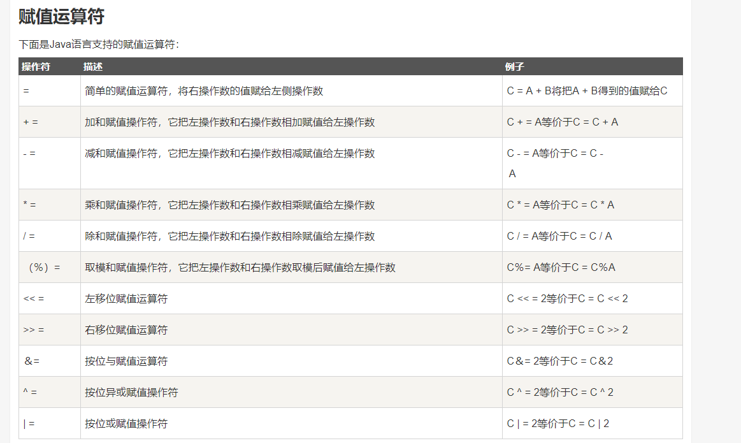Image resolution: width=741 pixels, height=443 pixels.
Task: Select the 操作符 column header
Action: [36, 67]
